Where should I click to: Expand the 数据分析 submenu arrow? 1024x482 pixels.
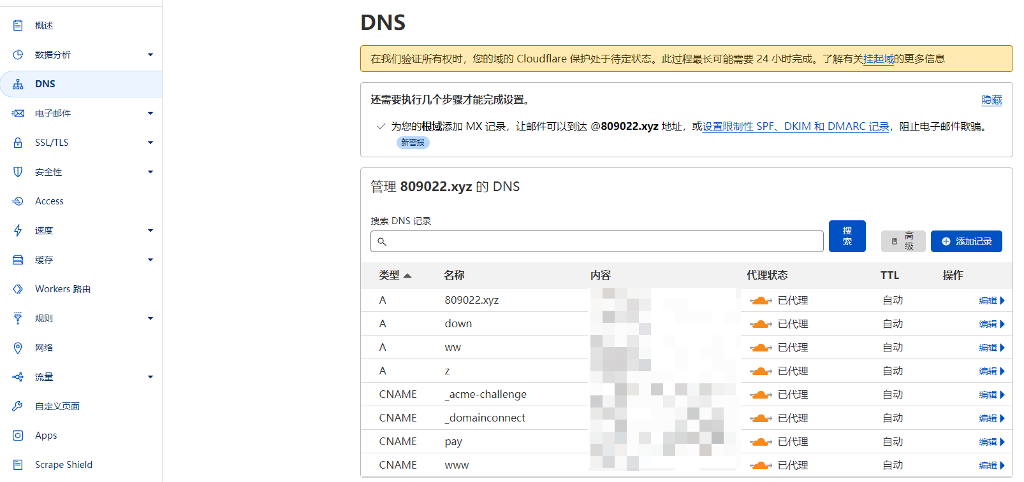[x=150, y=55]
